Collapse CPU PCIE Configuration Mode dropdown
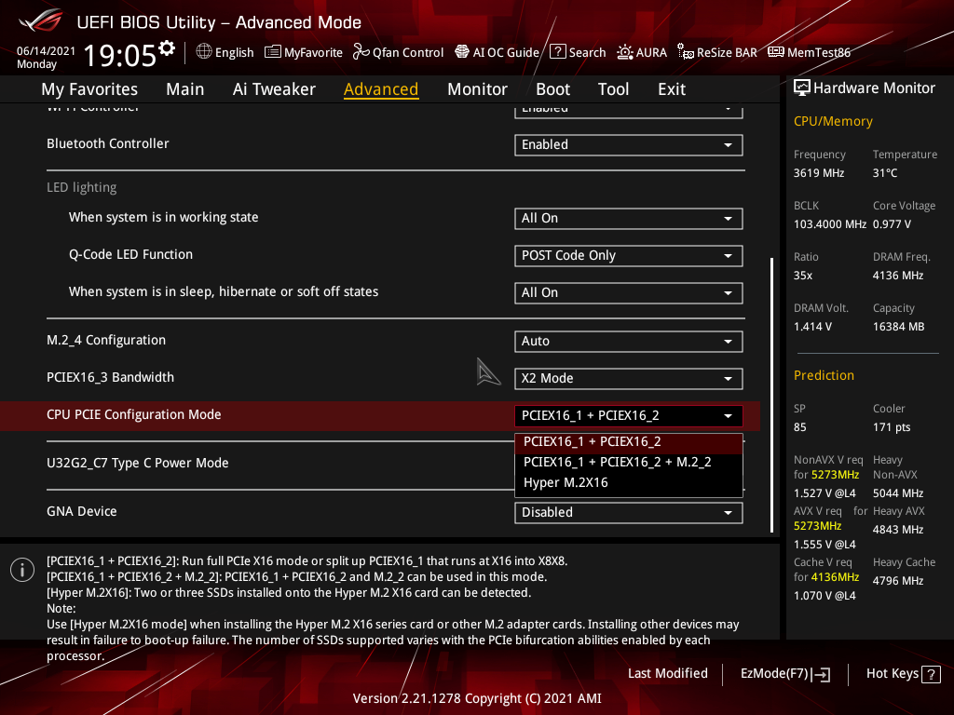 (x=629, y=416)
